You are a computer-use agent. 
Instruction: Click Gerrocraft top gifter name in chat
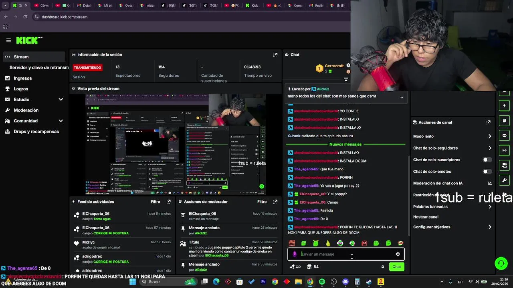pyautogui.click(x=334, y=66)
